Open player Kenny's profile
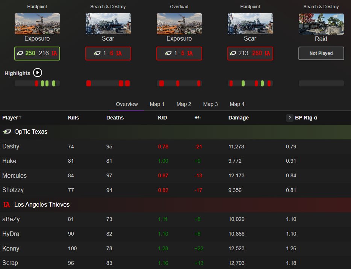This screenshot has width=351, height=269. [11, 248]
